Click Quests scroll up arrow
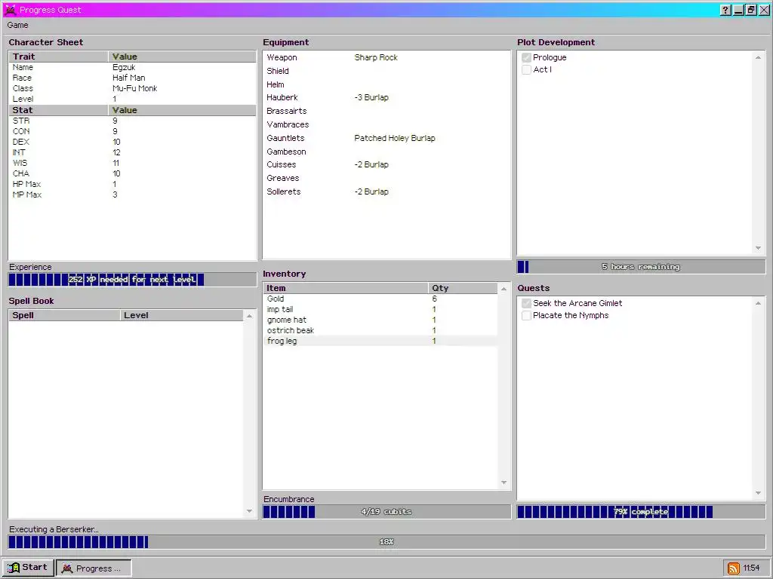 [758, 303]
